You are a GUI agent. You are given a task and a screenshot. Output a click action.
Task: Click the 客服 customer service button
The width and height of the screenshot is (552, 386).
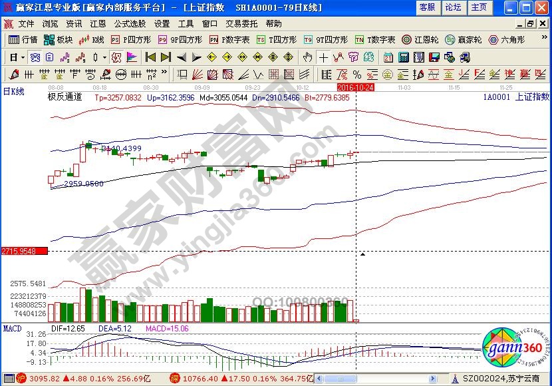[427, 7]
